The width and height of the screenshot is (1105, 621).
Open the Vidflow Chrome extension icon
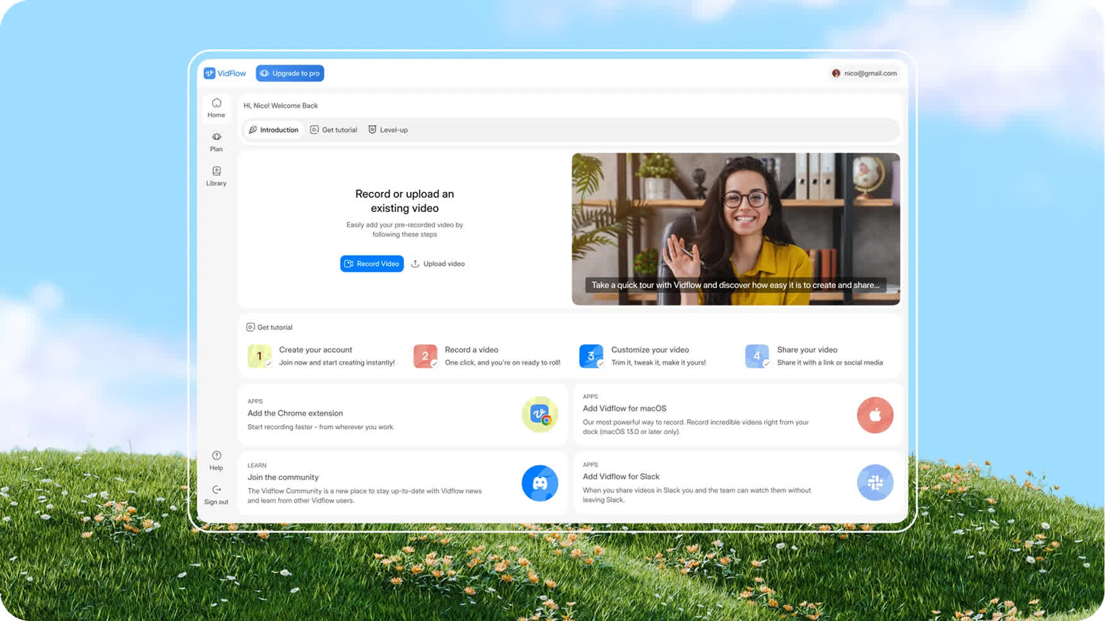[540, 415]
